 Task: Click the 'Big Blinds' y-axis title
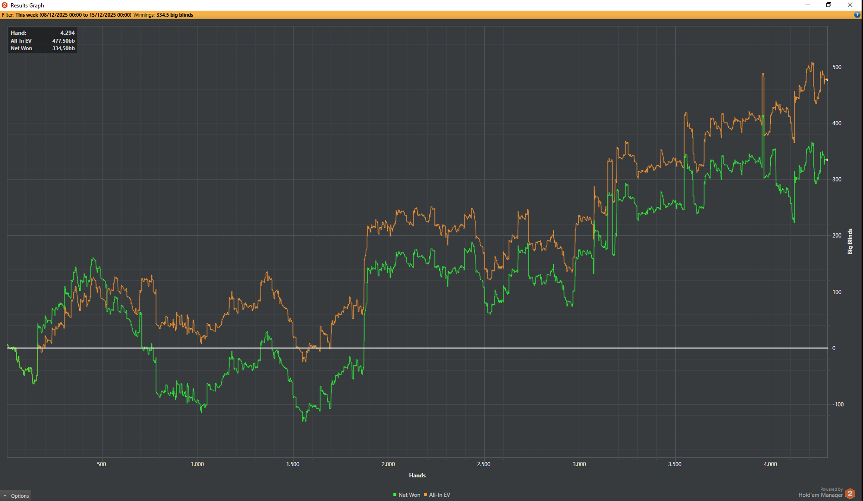850,241
